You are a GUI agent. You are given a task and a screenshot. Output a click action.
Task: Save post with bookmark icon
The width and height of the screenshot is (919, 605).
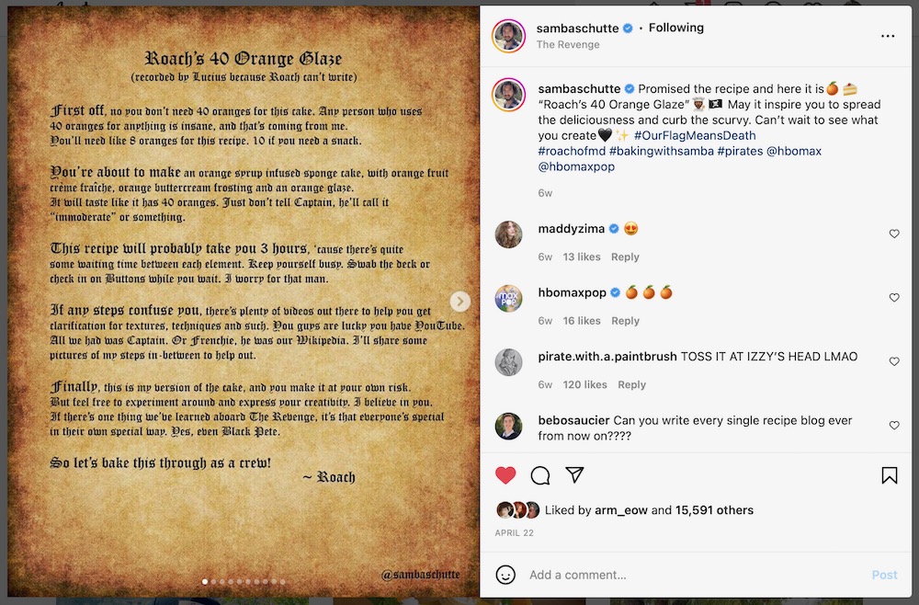coord(889,474)
